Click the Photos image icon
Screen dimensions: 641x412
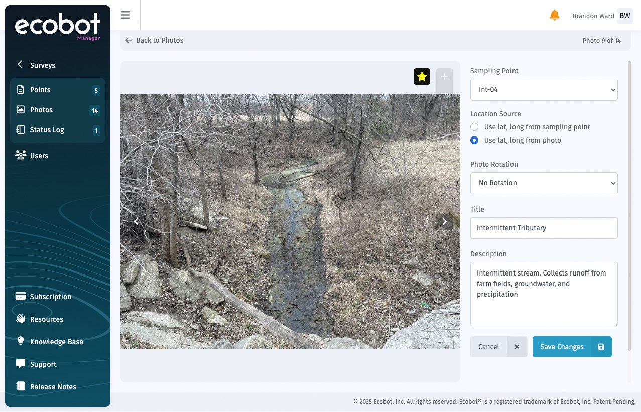tap(21, 109)
